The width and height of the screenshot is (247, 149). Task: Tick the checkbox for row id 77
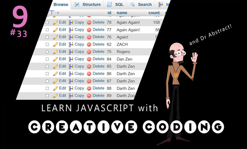47,30
